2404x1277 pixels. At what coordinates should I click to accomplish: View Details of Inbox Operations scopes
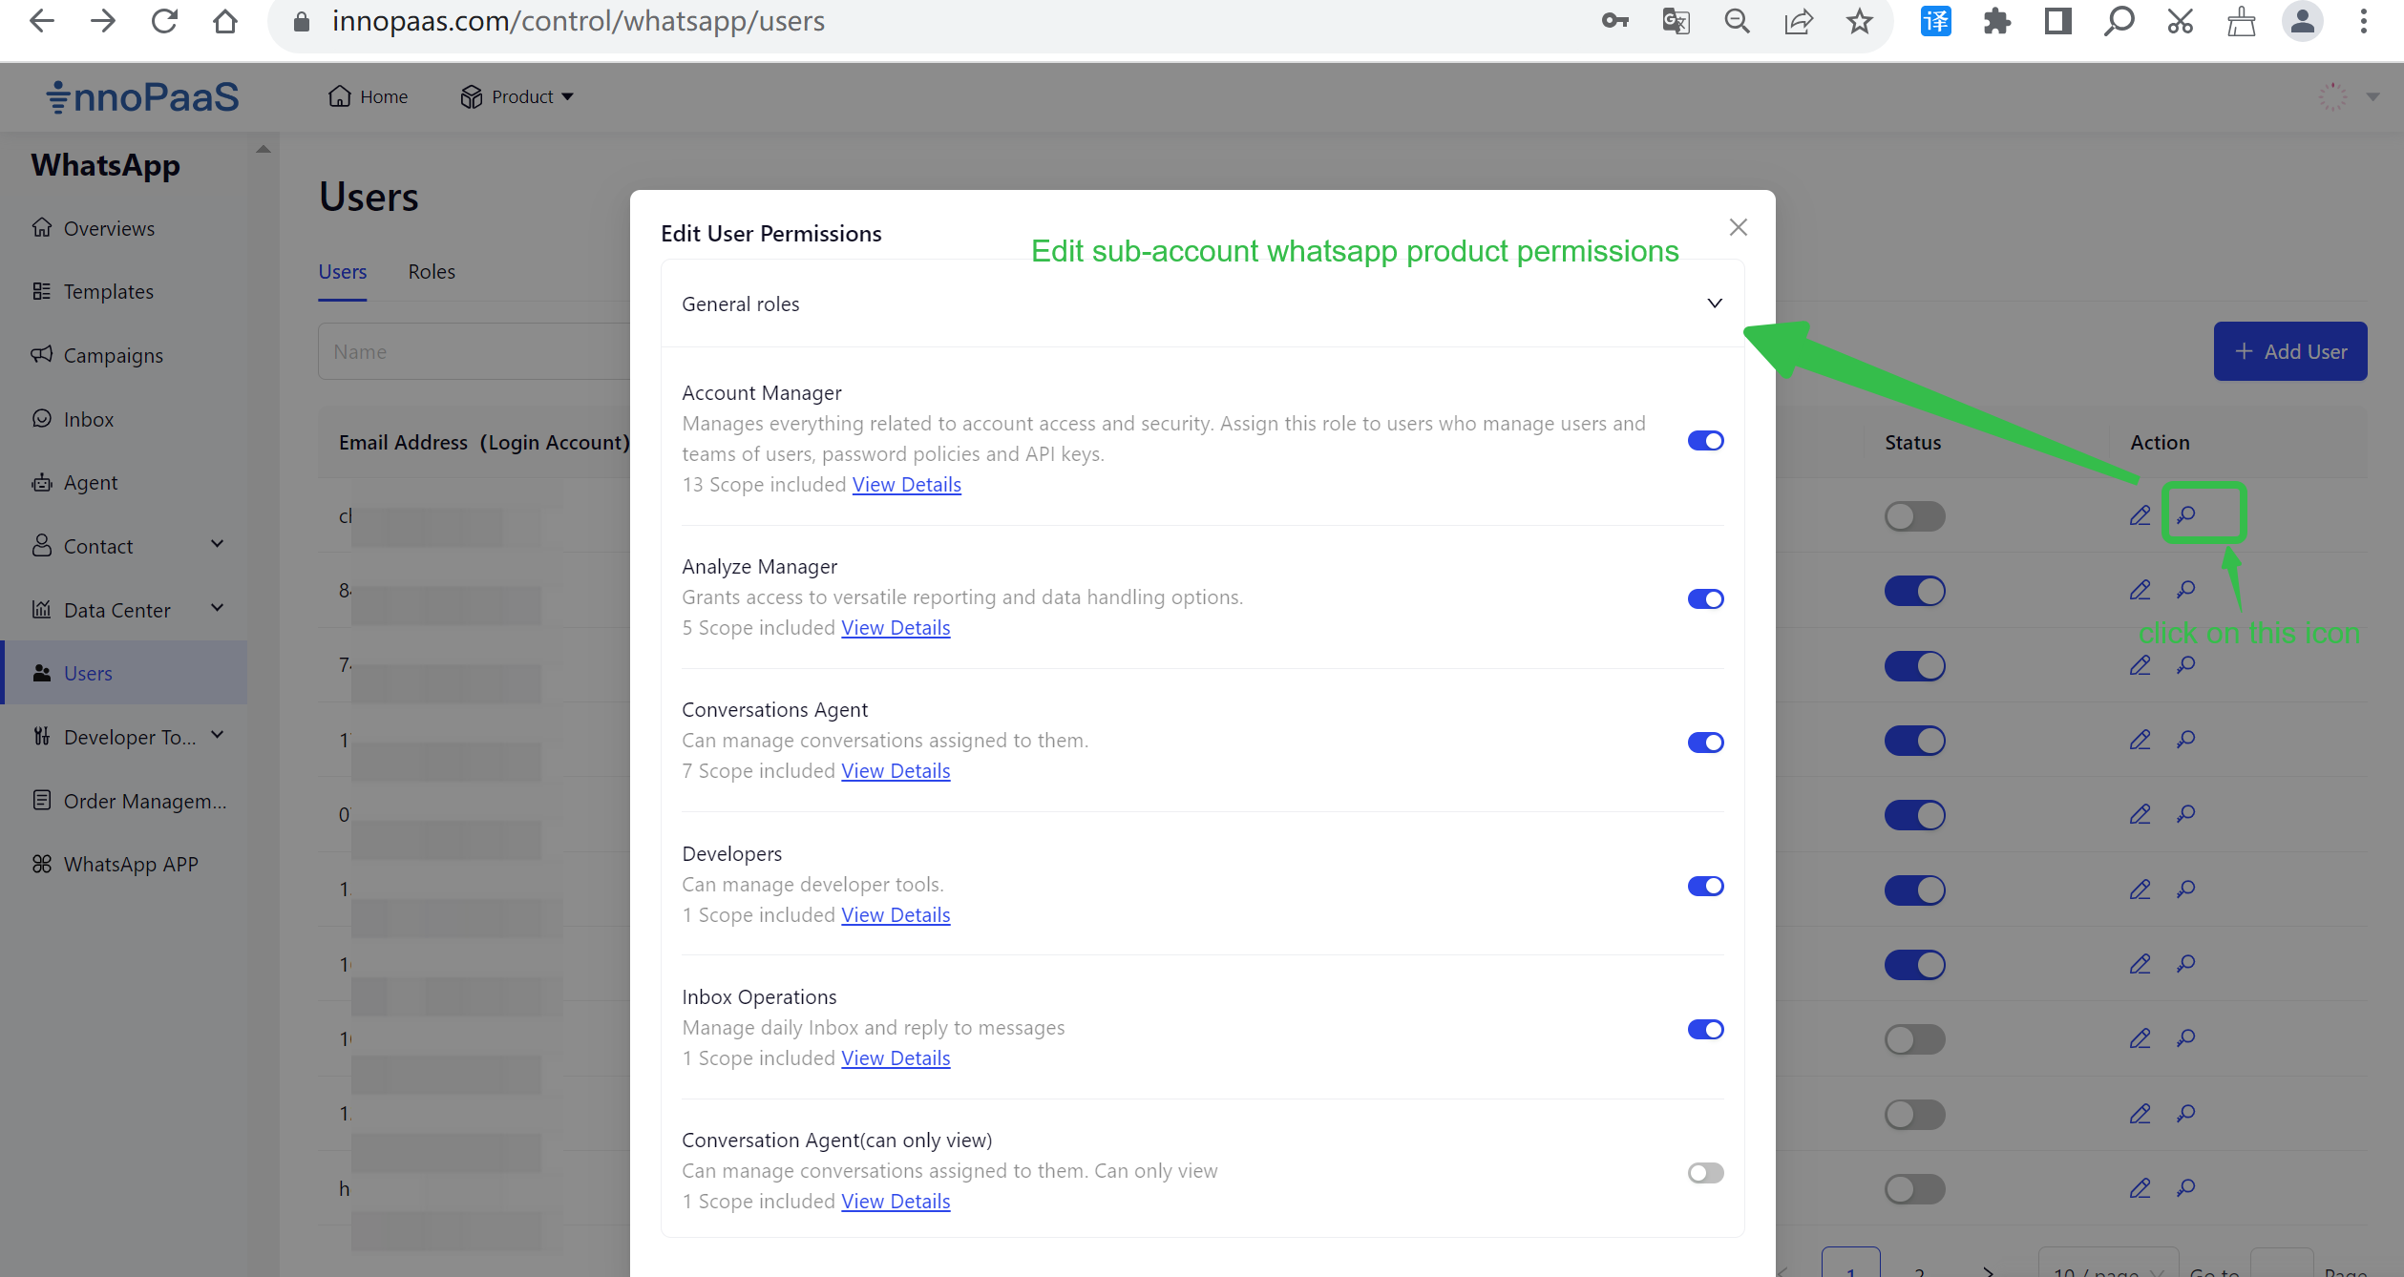pos(896,1058)
